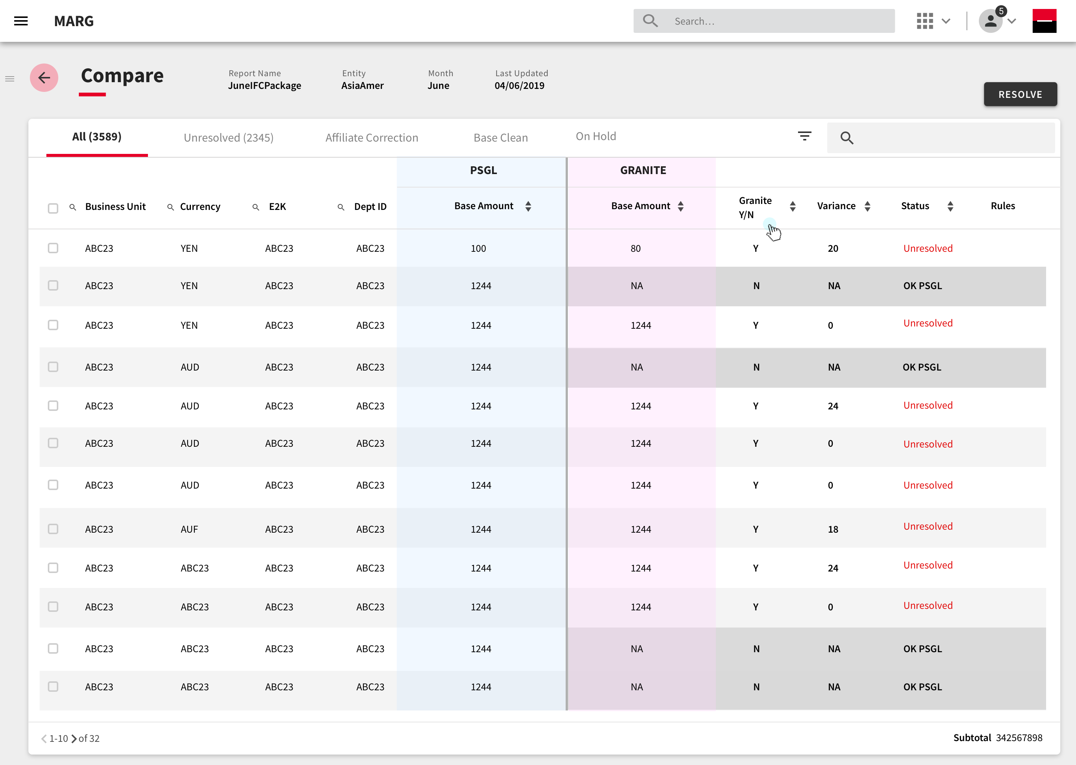The image size is (1076, 765).
Task: Click the GRANITE amount 80 cell
Action: pyautogui.click(x=636, y=248)
